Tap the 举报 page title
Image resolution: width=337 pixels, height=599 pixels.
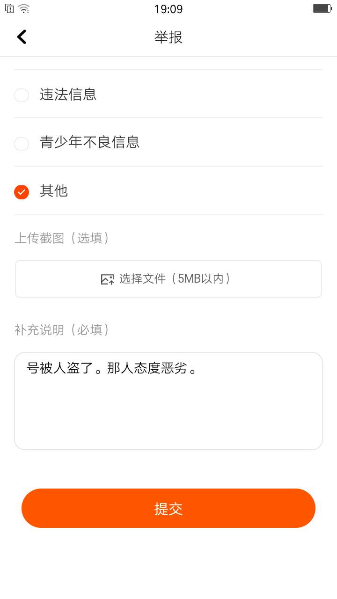pyautogui.click(x=168, y=37)
